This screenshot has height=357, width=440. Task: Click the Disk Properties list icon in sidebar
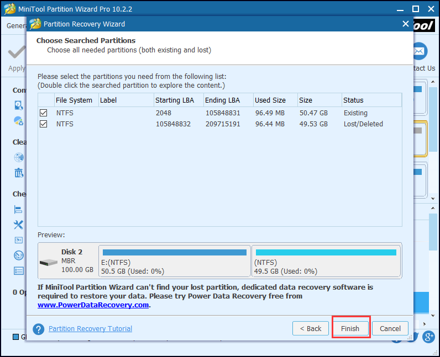click(x=19, y=271)
